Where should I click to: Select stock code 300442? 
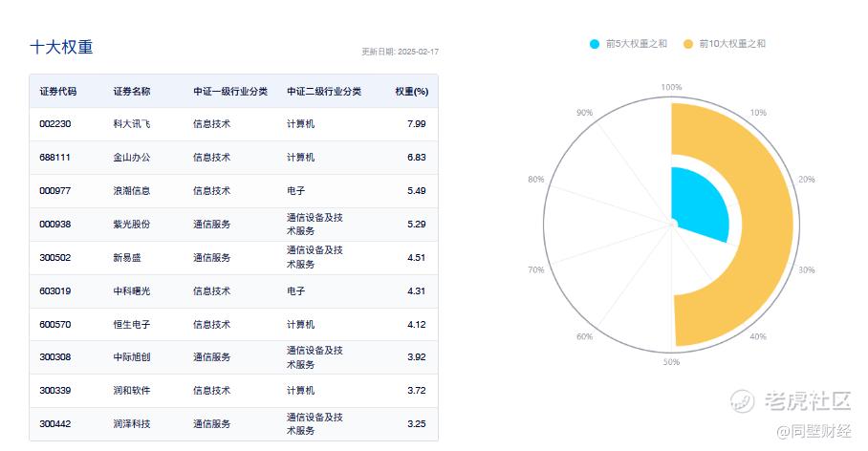(55, 424)
